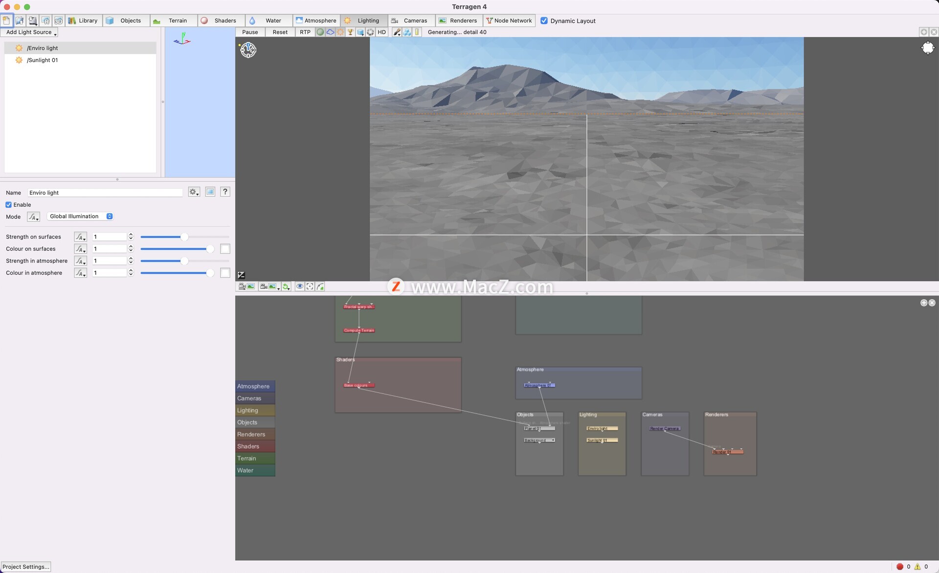Click the 3D preview toolbar icon
This screenshot has height=573, width=939.
[58, 21]
